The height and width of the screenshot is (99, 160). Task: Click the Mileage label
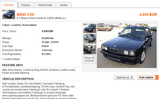tap(7, 38)
